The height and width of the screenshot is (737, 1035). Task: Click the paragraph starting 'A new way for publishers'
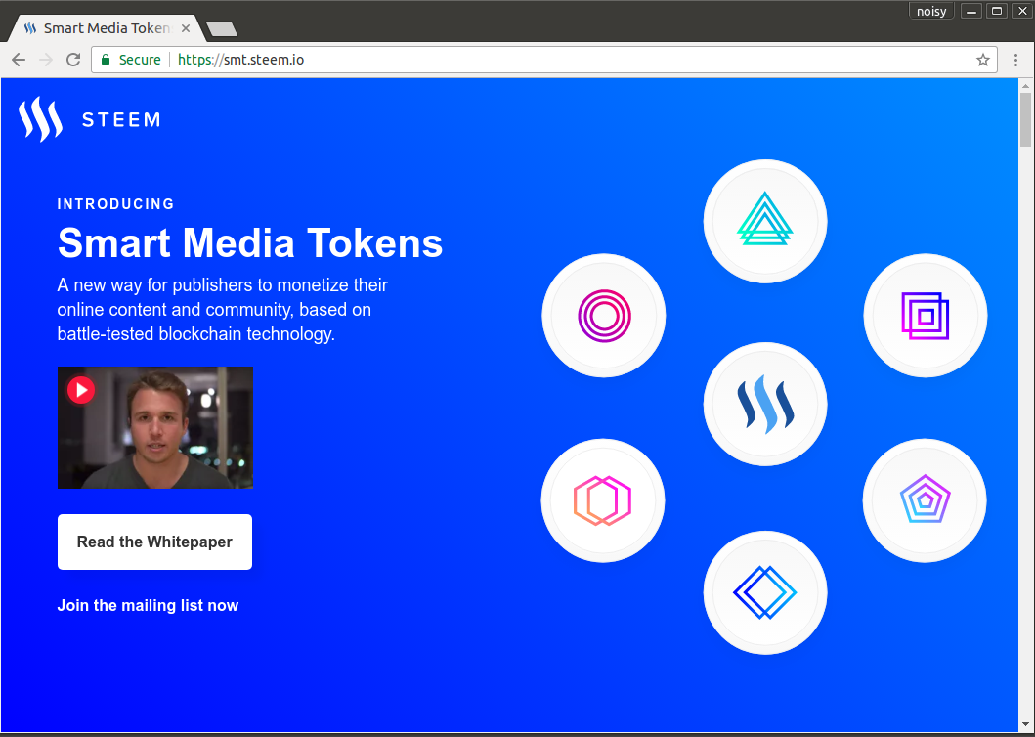[223, 310]
